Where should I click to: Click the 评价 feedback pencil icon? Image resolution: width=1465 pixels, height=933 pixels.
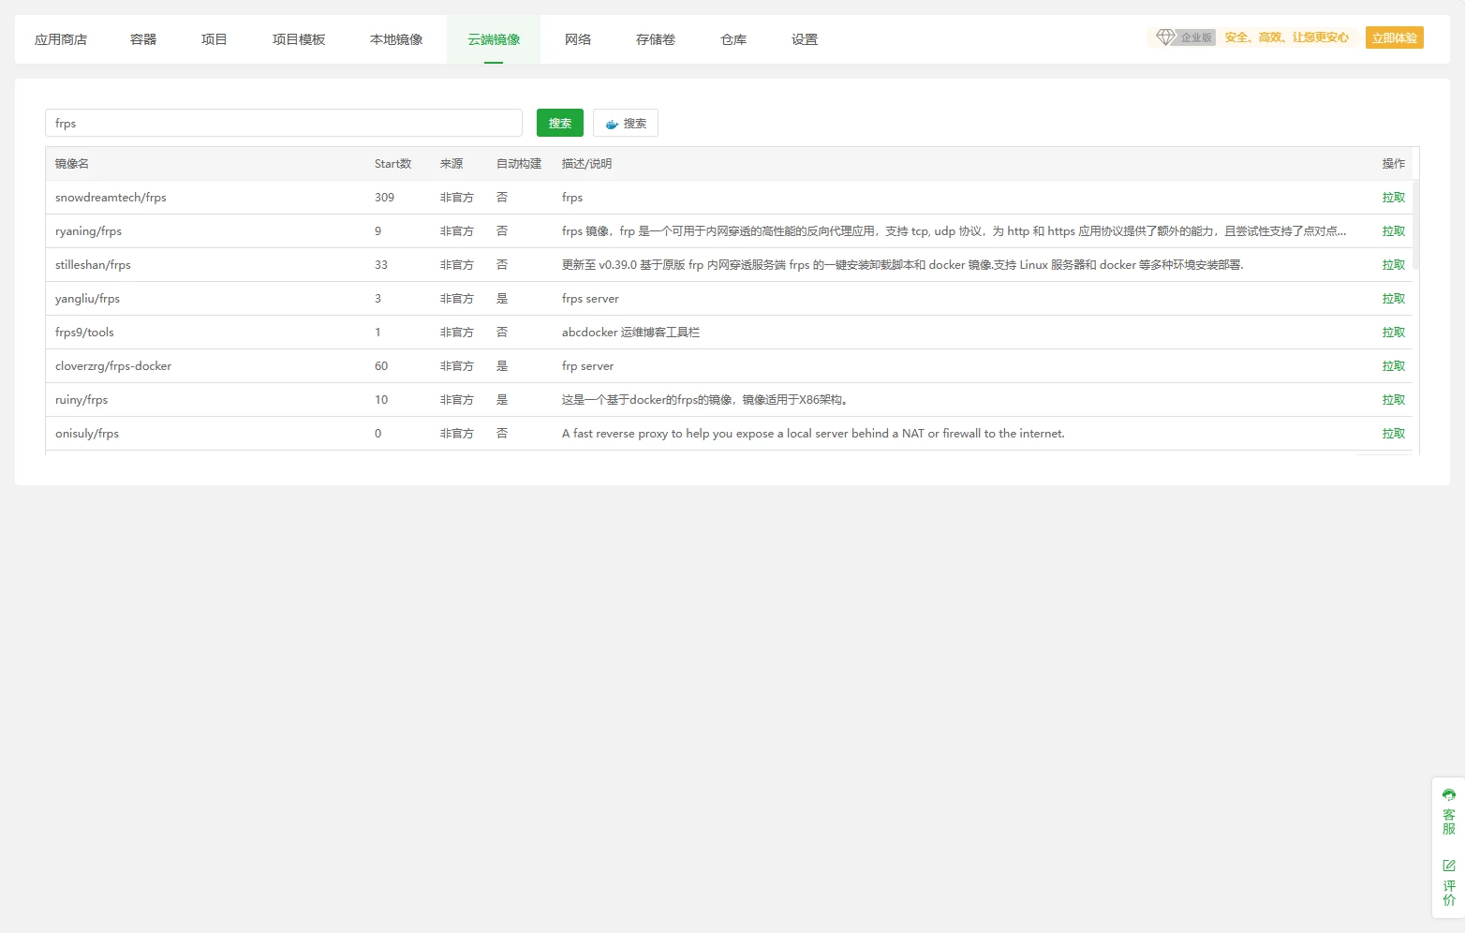coord(1449,866)
